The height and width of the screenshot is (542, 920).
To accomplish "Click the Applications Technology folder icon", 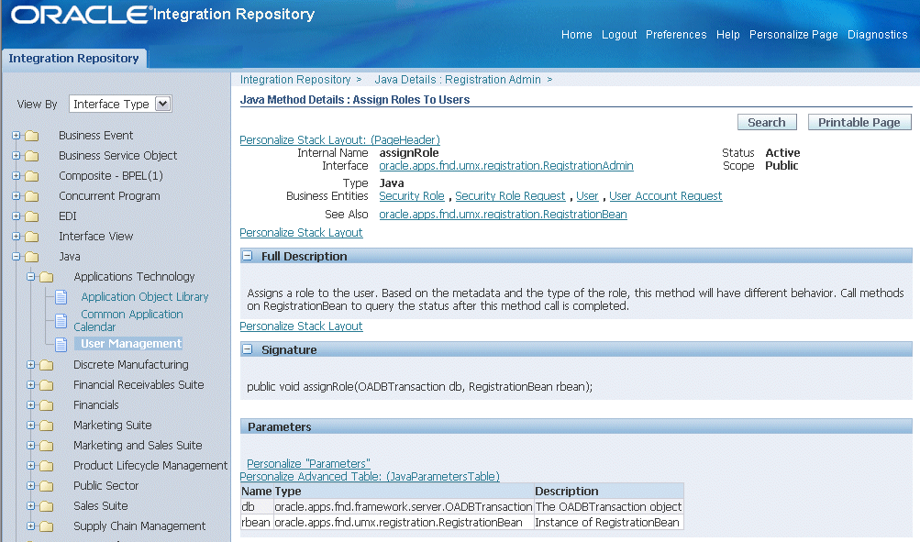I will pyautogui.click(x=47, y=277).
